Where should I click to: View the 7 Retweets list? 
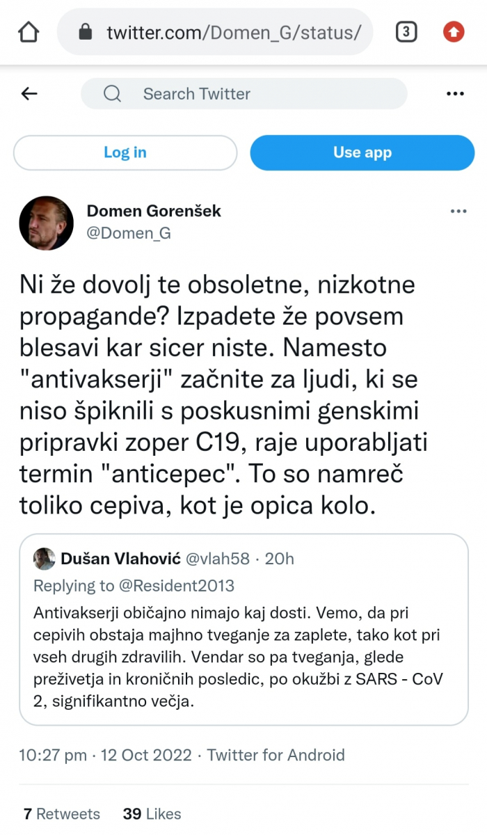pyautogui.click(x=62, y=813)
